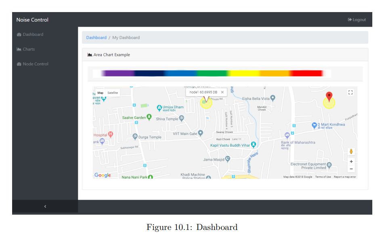The image size is (384, 238).
Task: Toggle fullscreen view on the map
Action: tap(350, 92)
